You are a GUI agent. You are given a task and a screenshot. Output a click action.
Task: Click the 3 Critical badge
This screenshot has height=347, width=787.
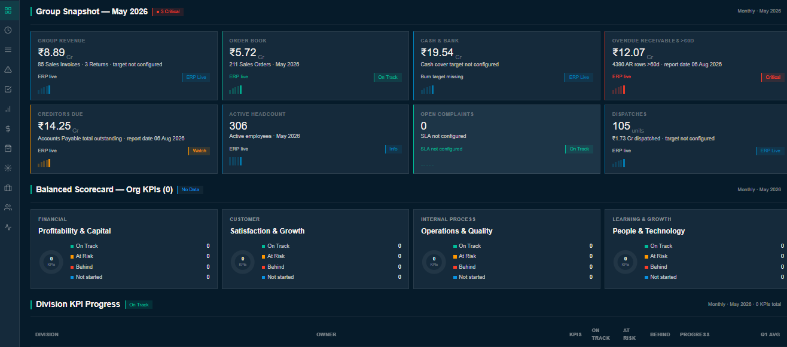click(167, 11)
